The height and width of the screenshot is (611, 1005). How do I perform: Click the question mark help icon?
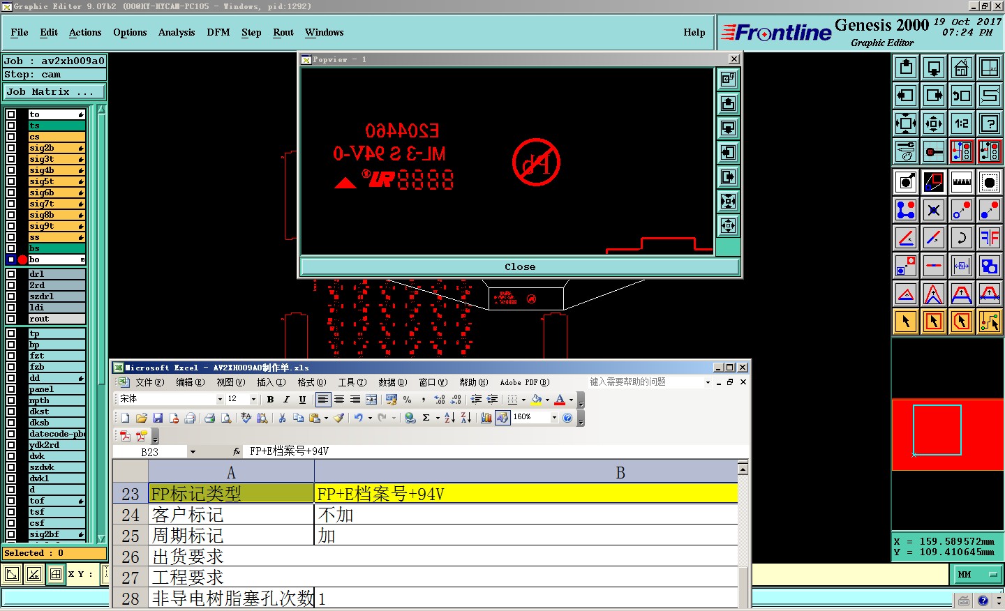pyautogui.click(x=990, y=123)
